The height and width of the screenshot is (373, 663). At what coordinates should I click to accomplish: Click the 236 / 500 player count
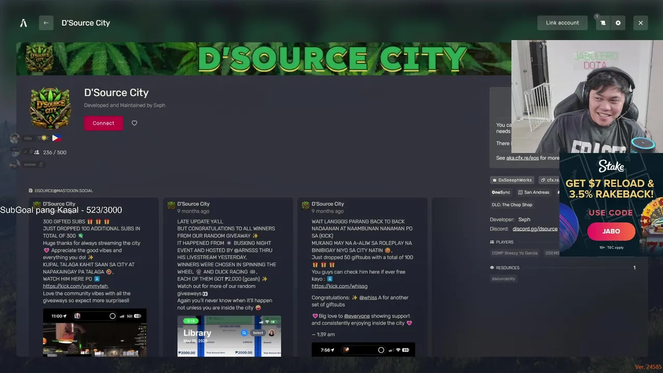coord(55,152)
